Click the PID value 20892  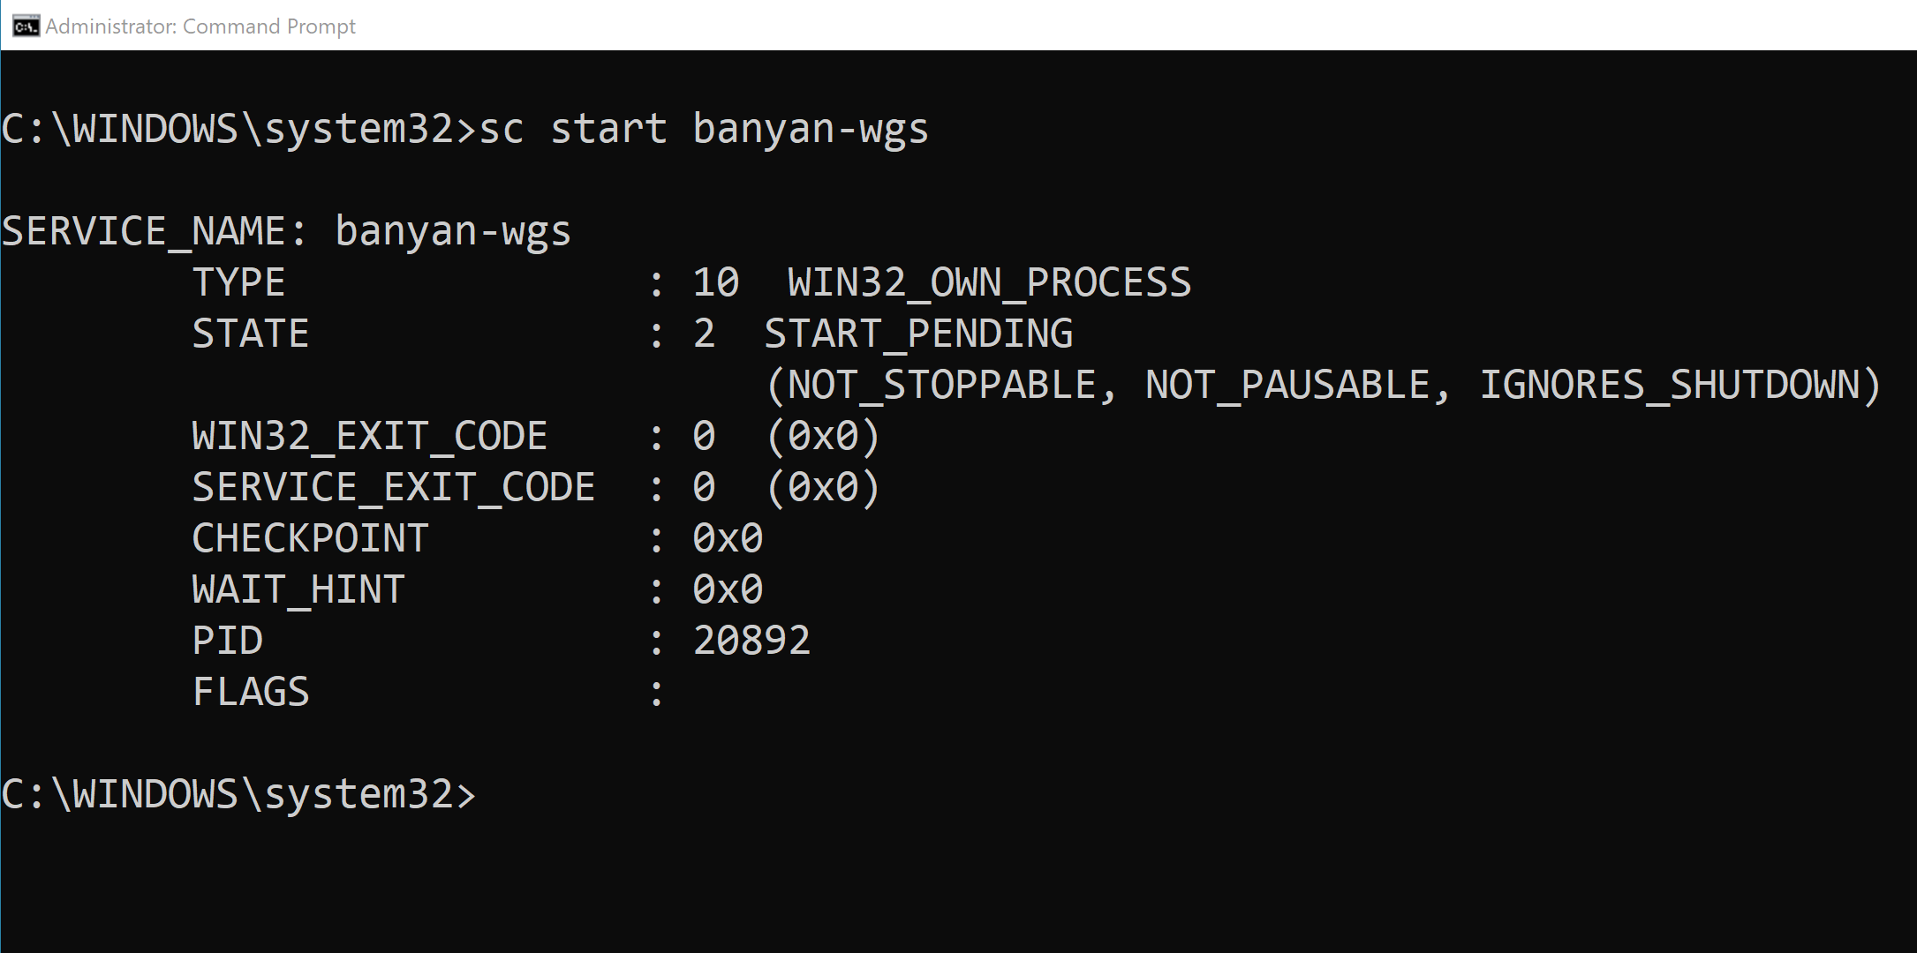751,641
